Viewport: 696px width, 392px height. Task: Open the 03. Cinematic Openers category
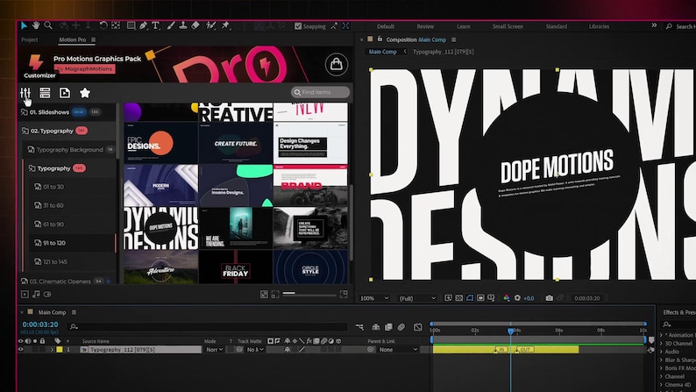click(x=67, y=281)
